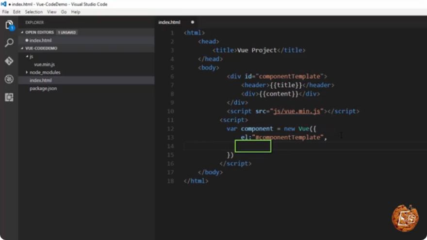This screenshot has width=427, height=240.
Task: Collapse the VUE-CODEDEMO folder section
Action: click(x=22, y=48)
